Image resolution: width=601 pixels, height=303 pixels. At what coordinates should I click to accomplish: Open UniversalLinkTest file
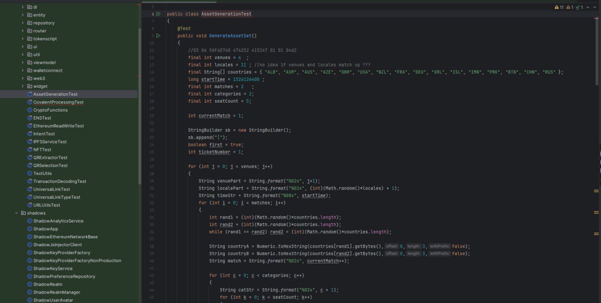coord(52,189)
